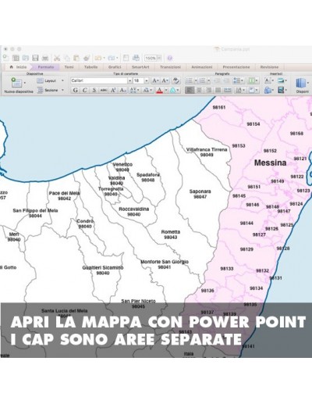
Task: Expand the Nuova diapositiva arrow
Action: pyautogui.click(x=25, y=83)
